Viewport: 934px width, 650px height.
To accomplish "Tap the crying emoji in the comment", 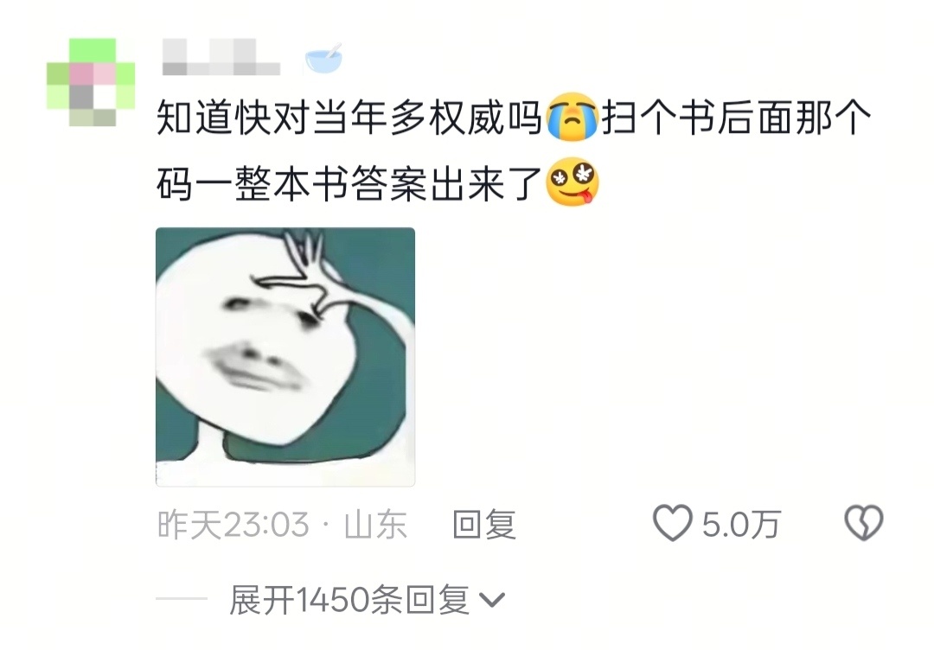I will coord(572,118).
